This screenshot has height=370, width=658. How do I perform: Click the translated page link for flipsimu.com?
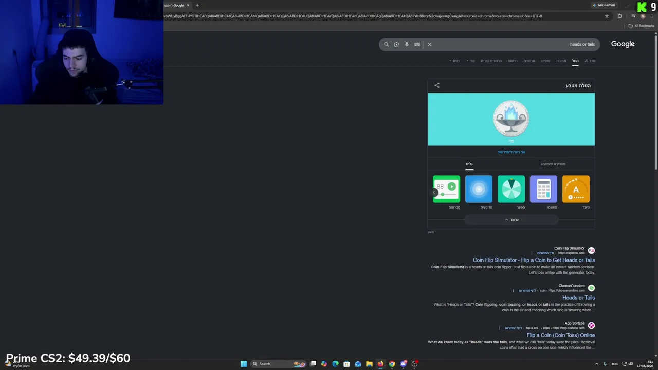click(545, 253)
